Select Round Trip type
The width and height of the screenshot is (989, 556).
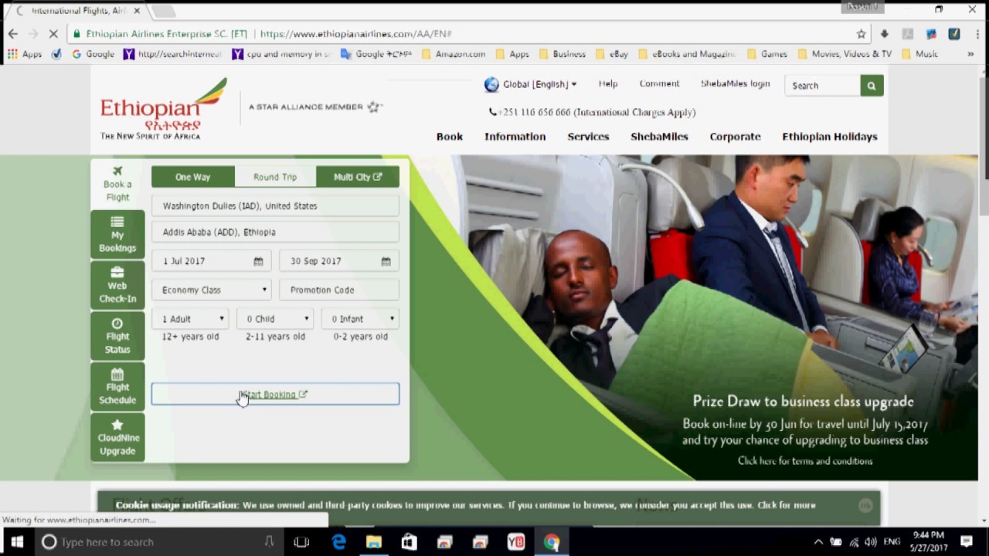[275, 177]
